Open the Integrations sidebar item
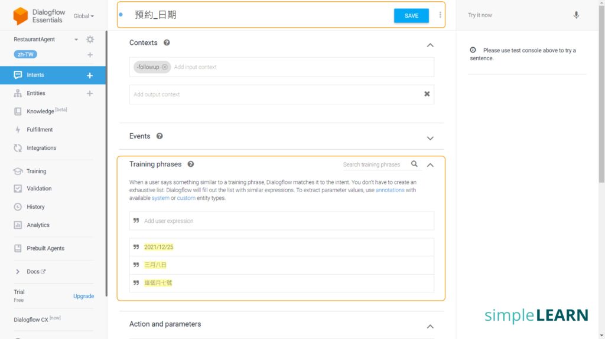Screen dimensions: 605x339 point(41,148)
